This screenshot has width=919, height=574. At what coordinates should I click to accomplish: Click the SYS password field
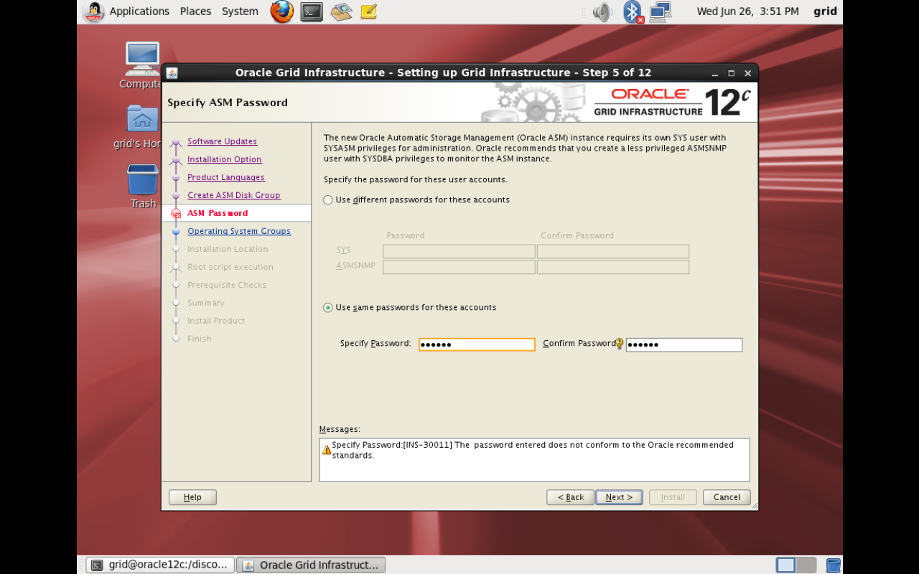[x=459, y=251]
